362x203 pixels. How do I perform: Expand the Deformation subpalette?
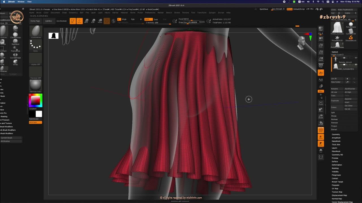[x=337, y=165]
